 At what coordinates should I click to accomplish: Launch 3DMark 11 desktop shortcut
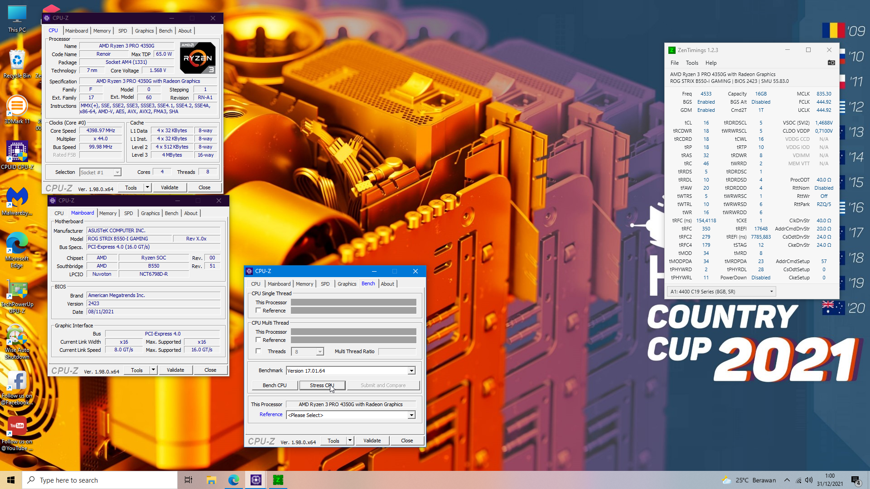pos(17,110)
